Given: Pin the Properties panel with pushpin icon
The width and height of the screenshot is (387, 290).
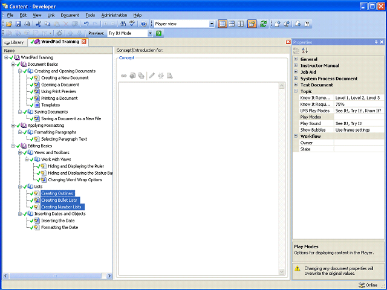Looking at the screenshot, I should 376,42.
